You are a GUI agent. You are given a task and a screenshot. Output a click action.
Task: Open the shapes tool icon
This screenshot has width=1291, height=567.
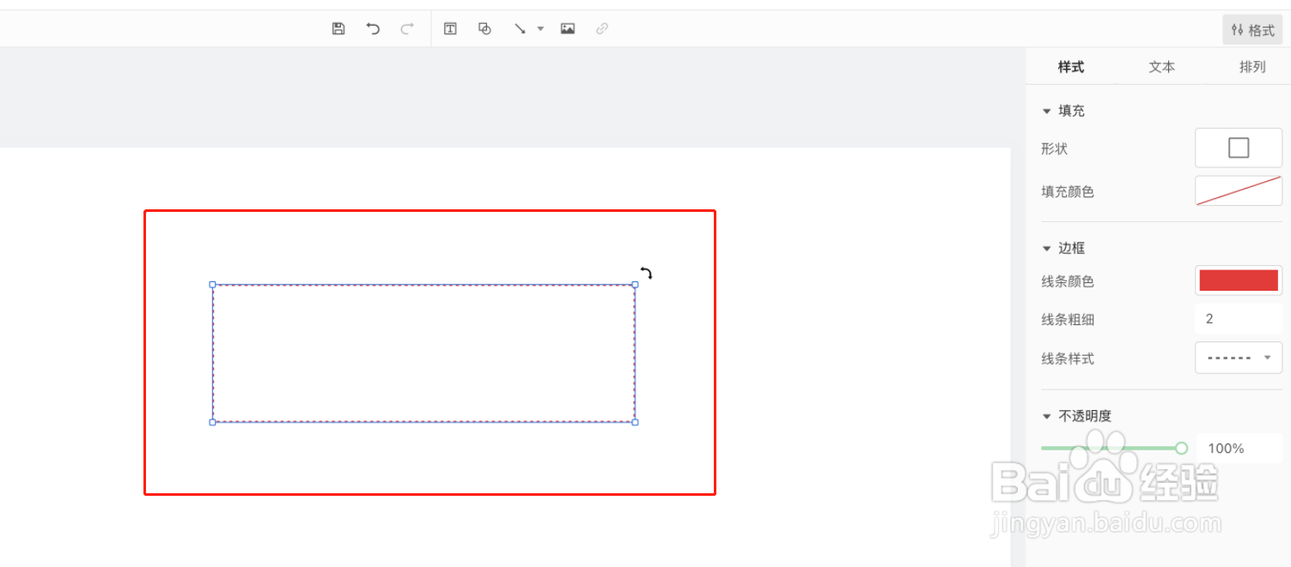484,28
